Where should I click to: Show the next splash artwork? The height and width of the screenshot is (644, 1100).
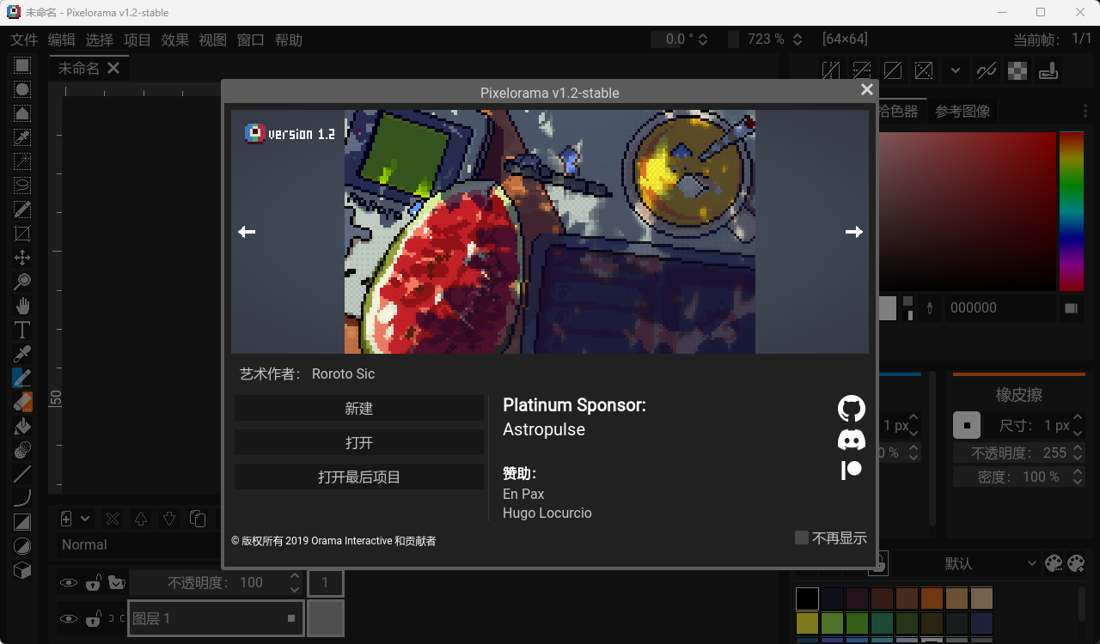(853, 232)
